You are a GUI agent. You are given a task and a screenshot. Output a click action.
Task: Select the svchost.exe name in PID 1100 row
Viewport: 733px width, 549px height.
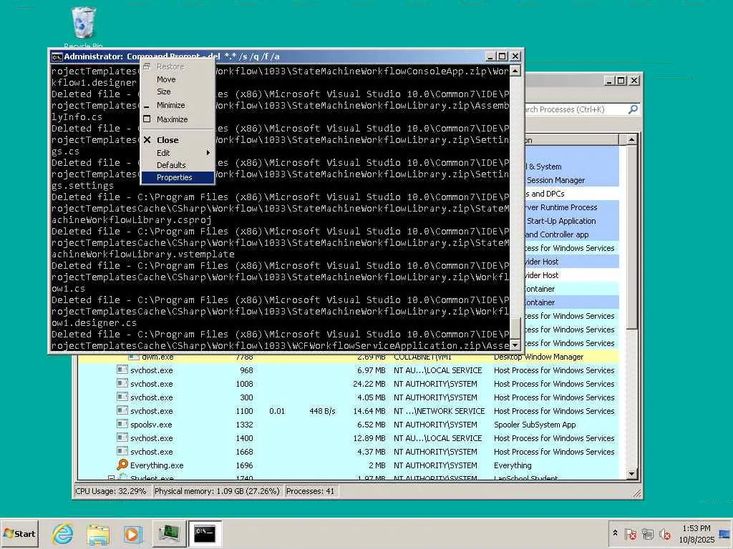pos(152,411)
